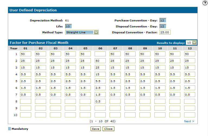Click empty year 8 month 01 field

click(x=25, y=101)
